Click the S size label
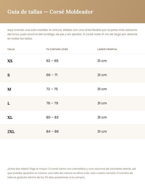 (9, 75)
